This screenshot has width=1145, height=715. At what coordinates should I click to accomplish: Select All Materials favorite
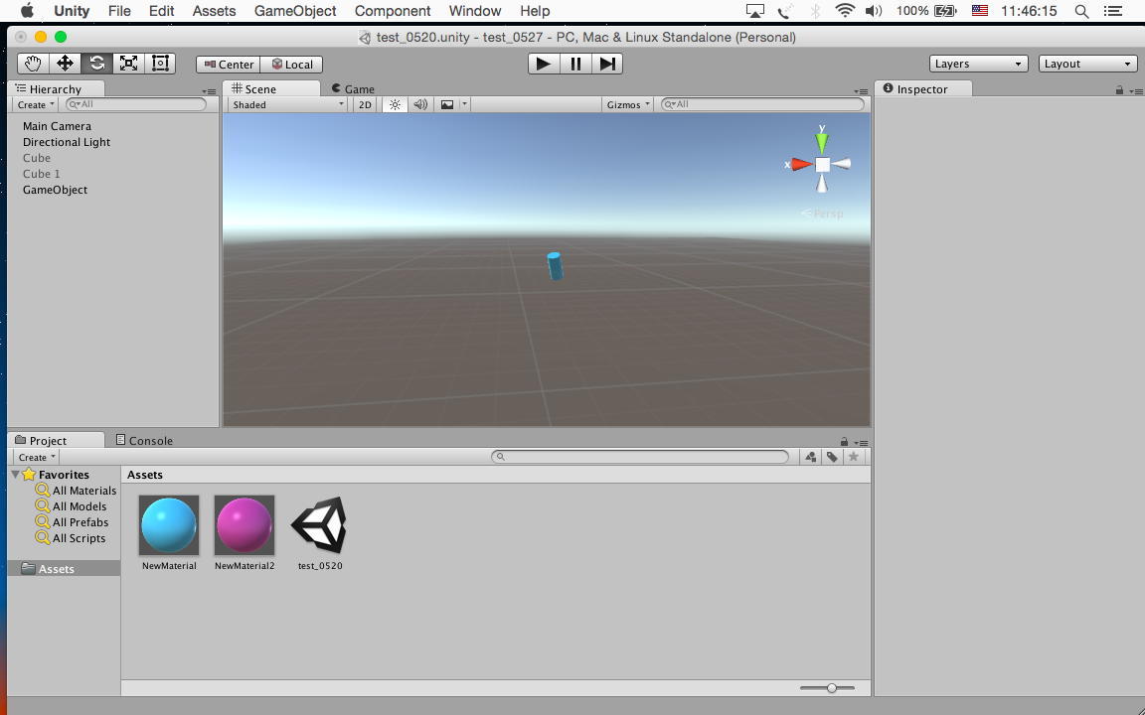[76, 491]
